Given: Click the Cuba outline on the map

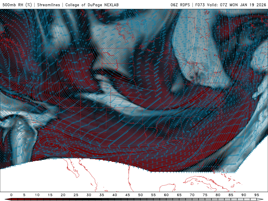Looking at the screenshot, I should coord(207,183).
